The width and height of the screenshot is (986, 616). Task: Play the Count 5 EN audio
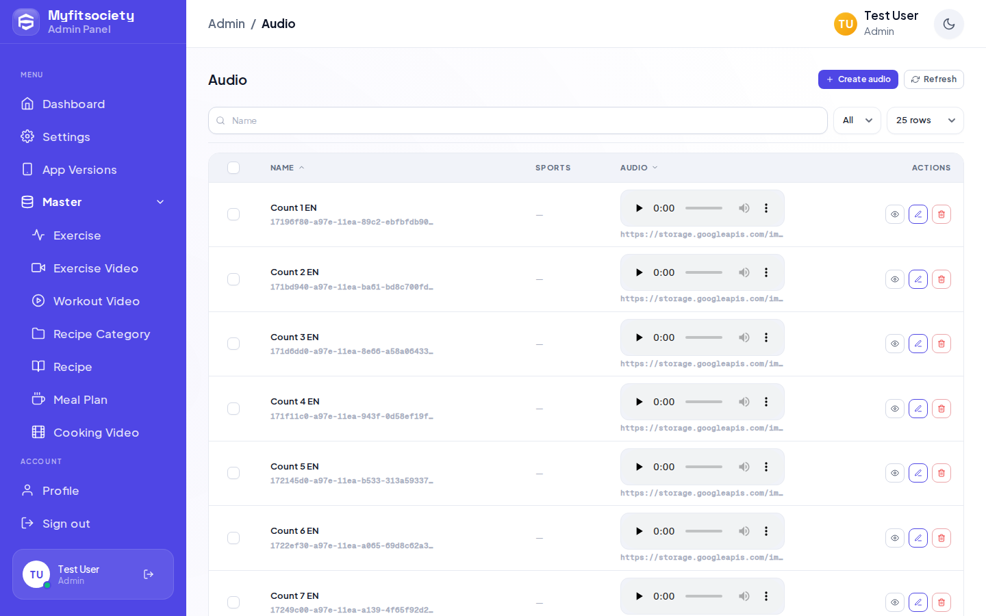click(x=639, y=467)
